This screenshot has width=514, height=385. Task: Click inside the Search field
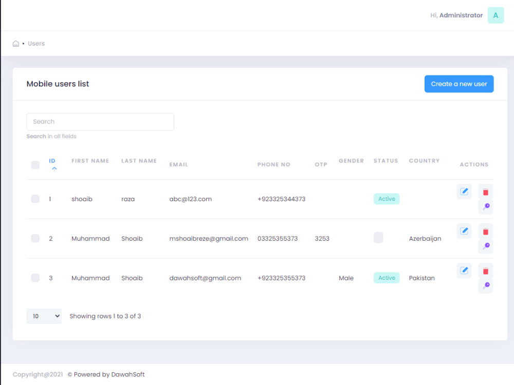(x=100, y=122)
